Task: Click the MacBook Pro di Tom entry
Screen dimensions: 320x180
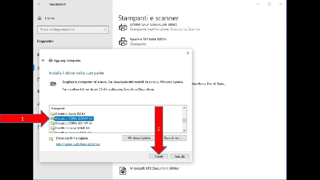Action: click(209, 84)
